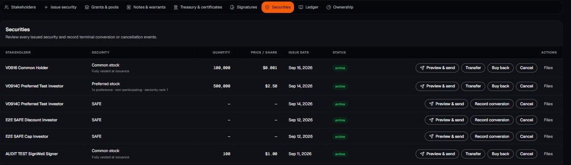Click the layers icon beside Grants & pools
This screenshot has width=571, height=165.
87,7
